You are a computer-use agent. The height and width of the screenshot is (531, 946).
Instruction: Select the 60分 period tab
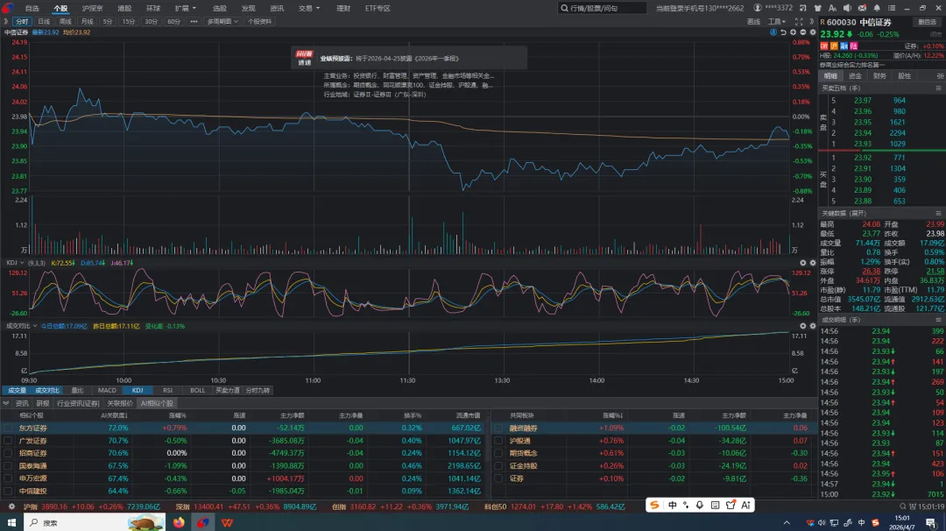point(173,21)
